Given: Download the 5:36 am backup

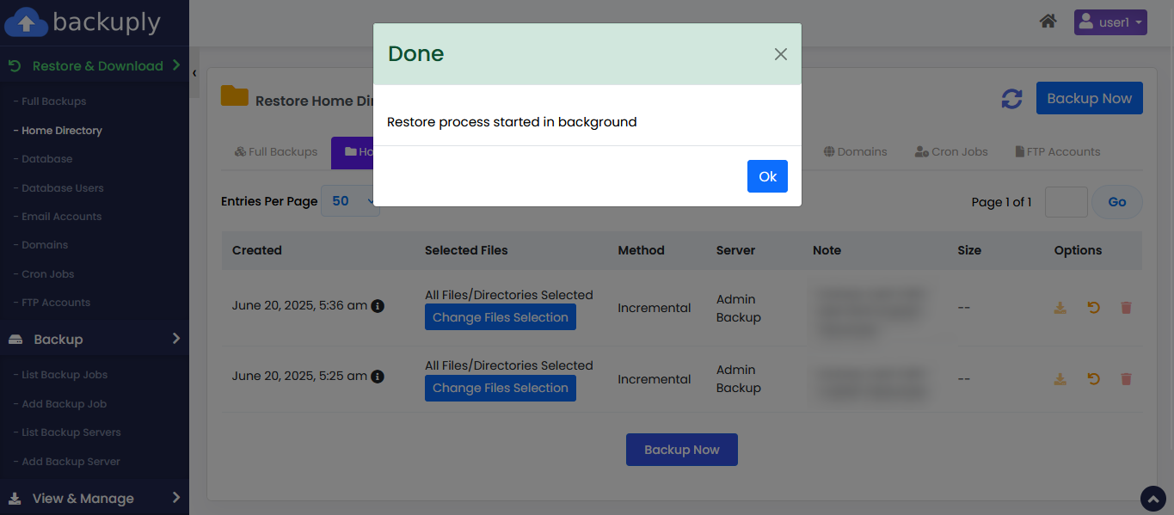Looking at the screenshot, I should pyautogui.click(x=1060, y=308).
